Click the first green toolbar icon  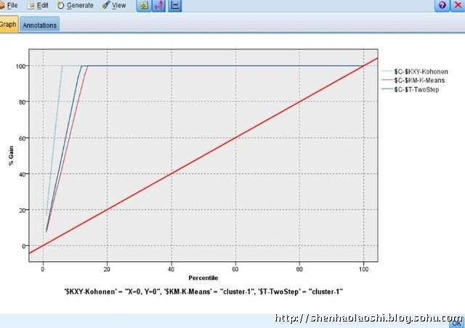pos(144,5)
